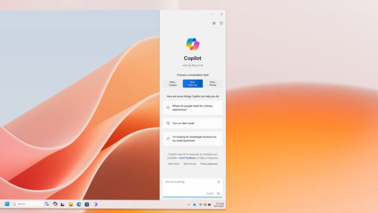Select the More Creative conversation style

[x=173, y=83]
